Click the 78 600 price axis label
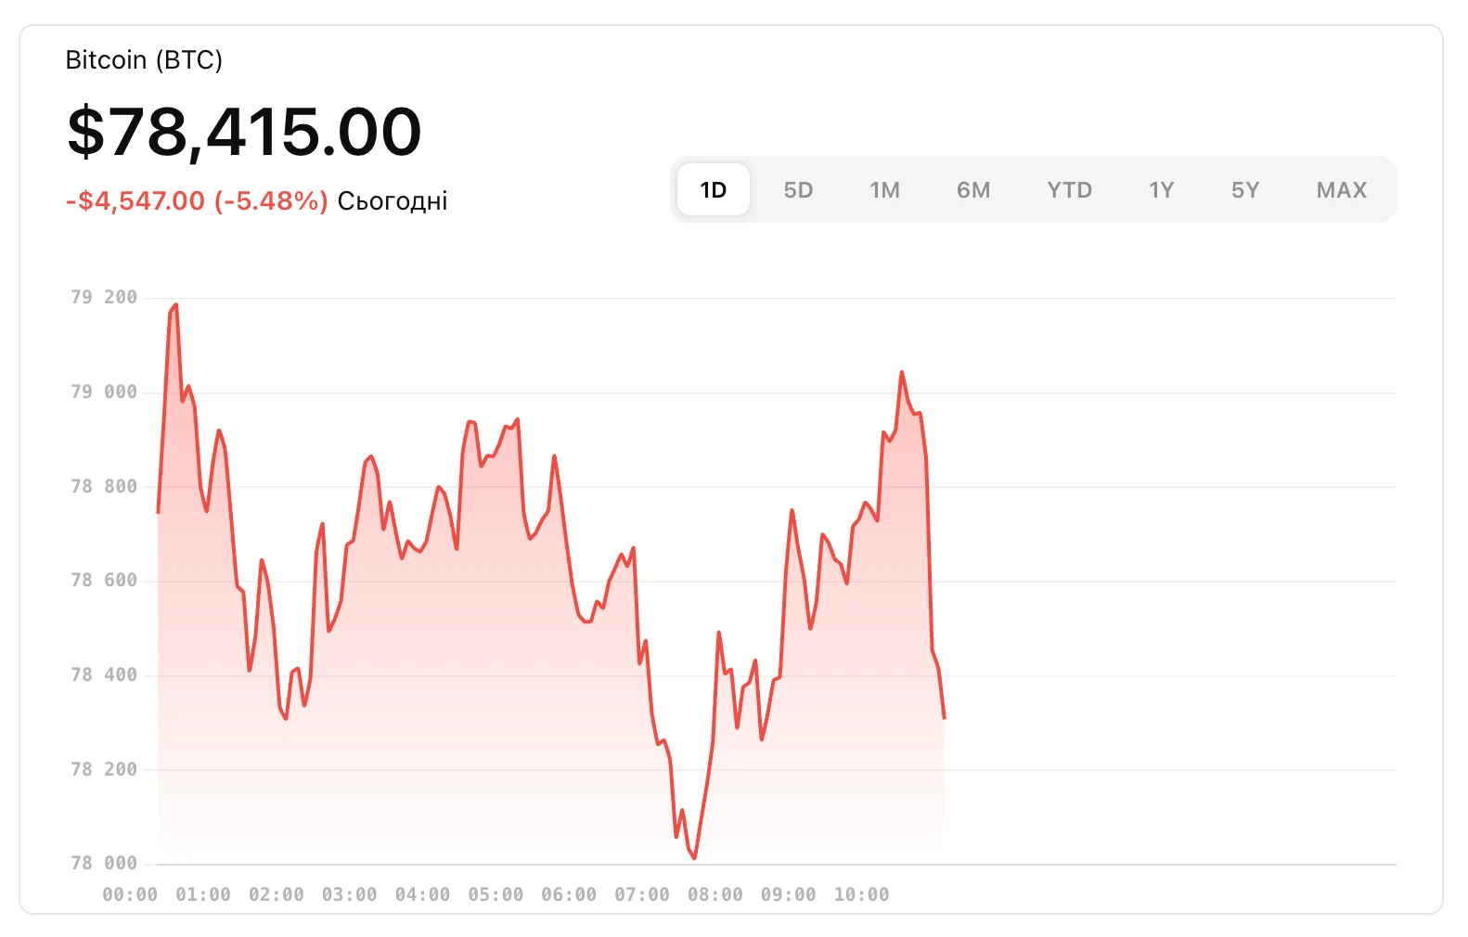The width and height of the screenshot is (1468, 937). [x=104, y=581]
